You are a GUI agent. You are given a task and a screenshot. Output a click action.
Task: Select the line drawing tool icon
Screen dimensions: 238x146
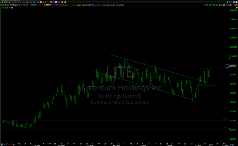coord(59,2)
